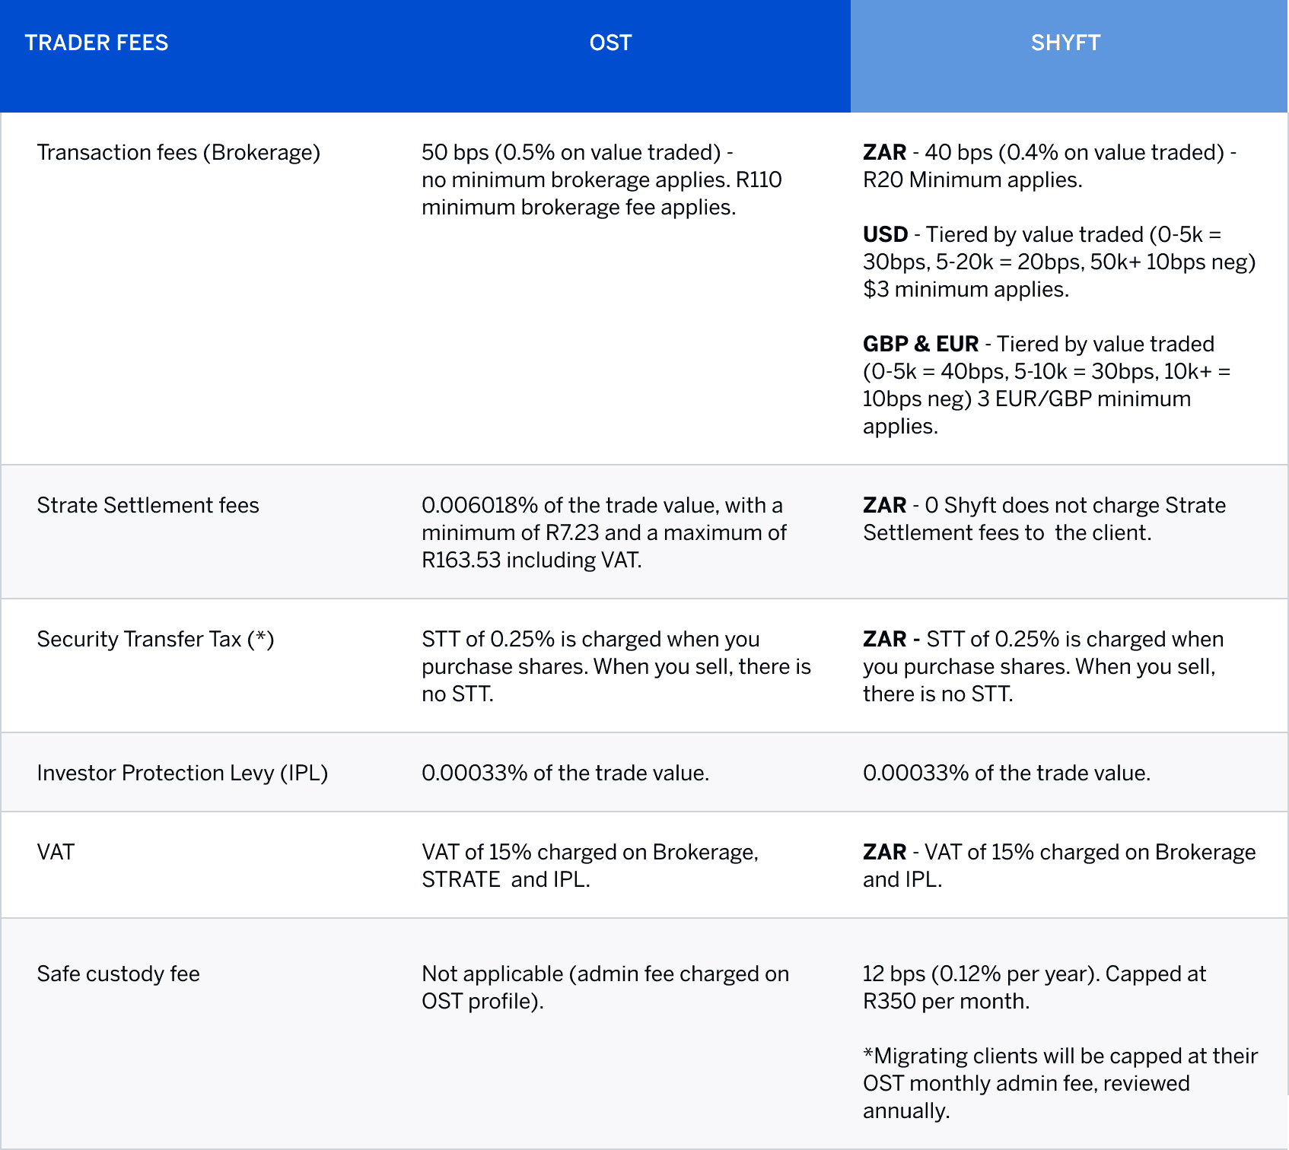Select the 'Safe custody fee' row label
1289x1150 pixels.
tap(119, 974)
